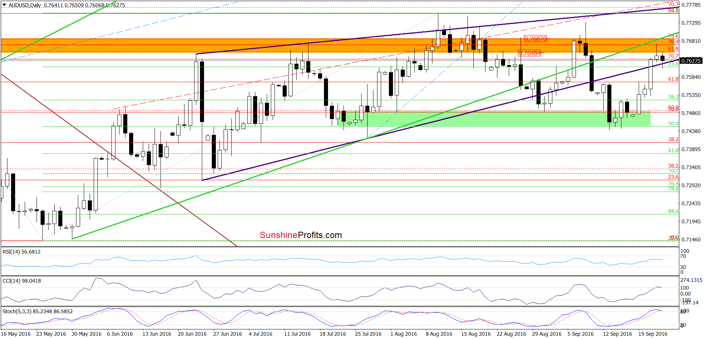Click the 0.72435 price axis value

click(x=691, y=203)
